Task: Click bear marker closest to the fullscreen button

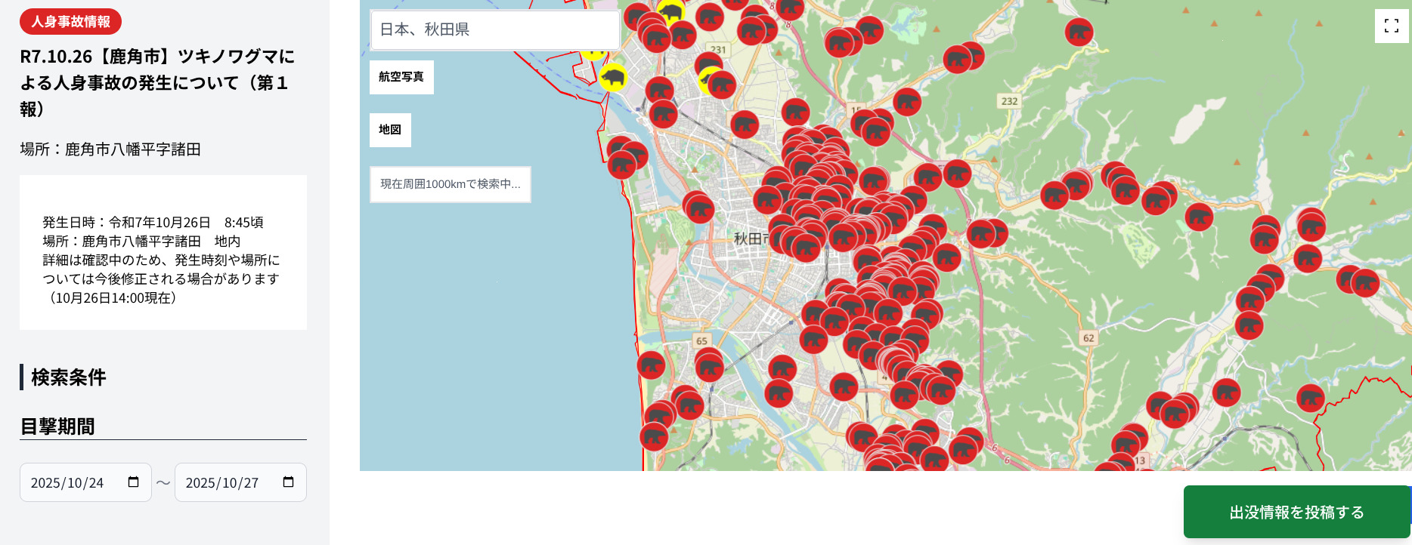Action: (1079, 32)
